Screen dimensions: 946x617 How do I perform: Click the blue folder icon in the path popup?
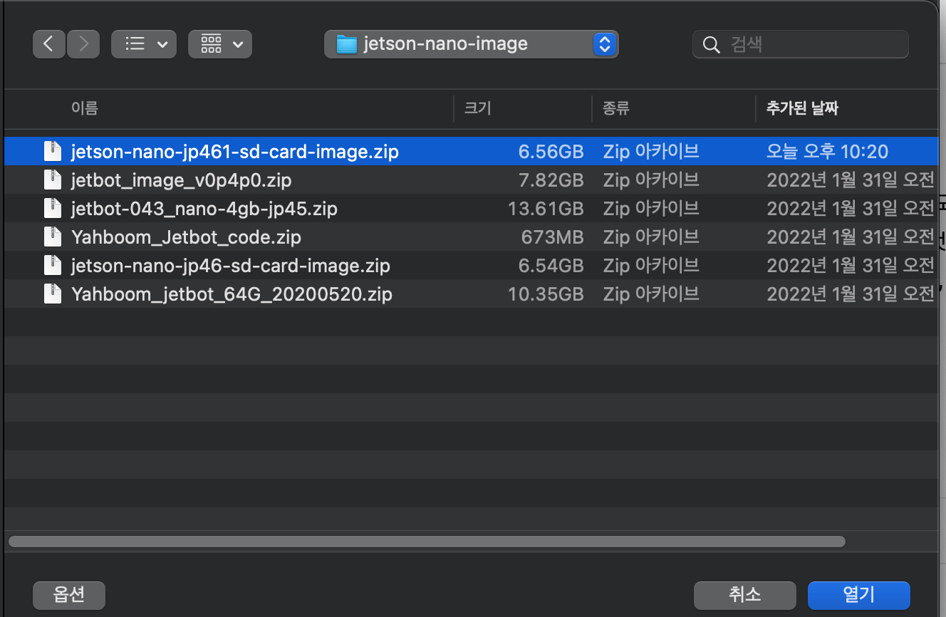coord(346,44)
